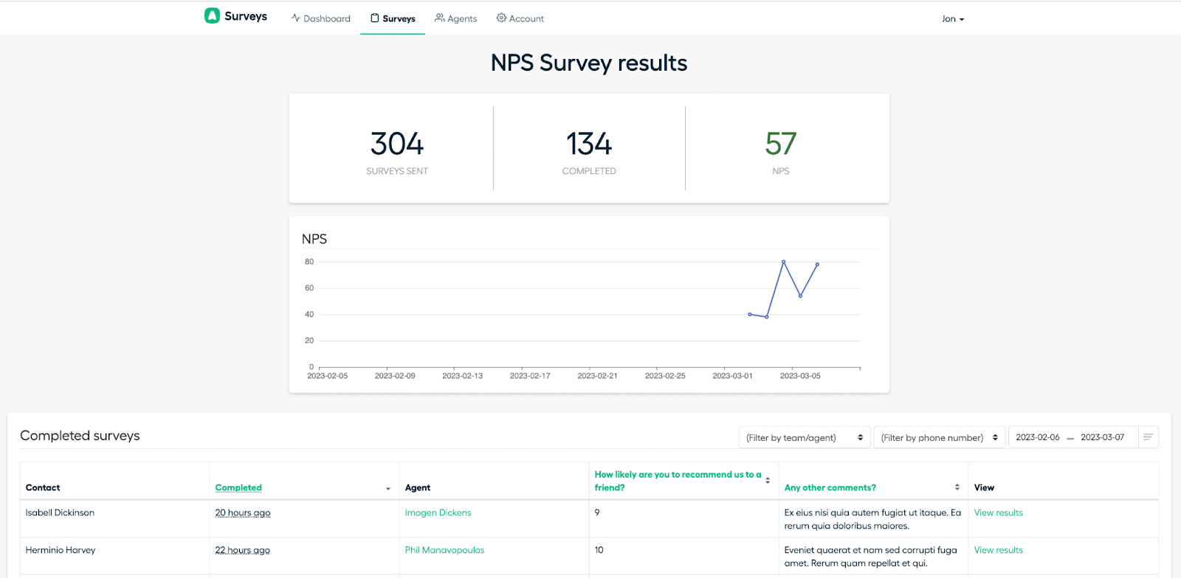The width and height of the screenshot is (1181, 578).
Task: Open agent Imogen Dickens link
Action: pyautogui.click(x=438, y=512)
